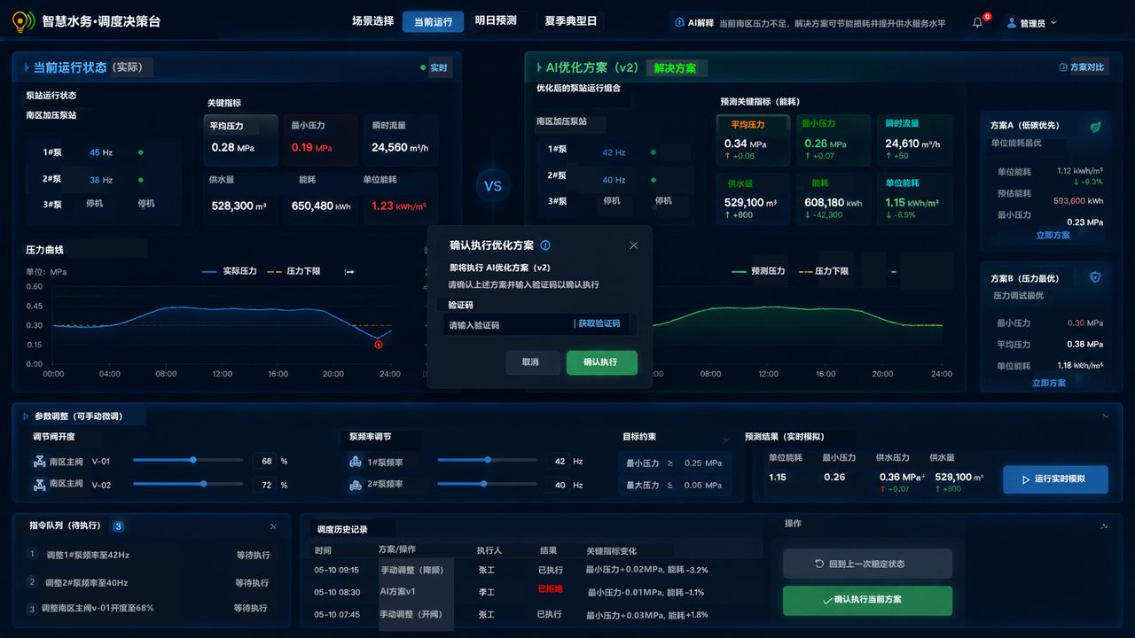Open the 管理员 dropdown arrow
The image size is (1135, 638).
(x=1053, y=23)
